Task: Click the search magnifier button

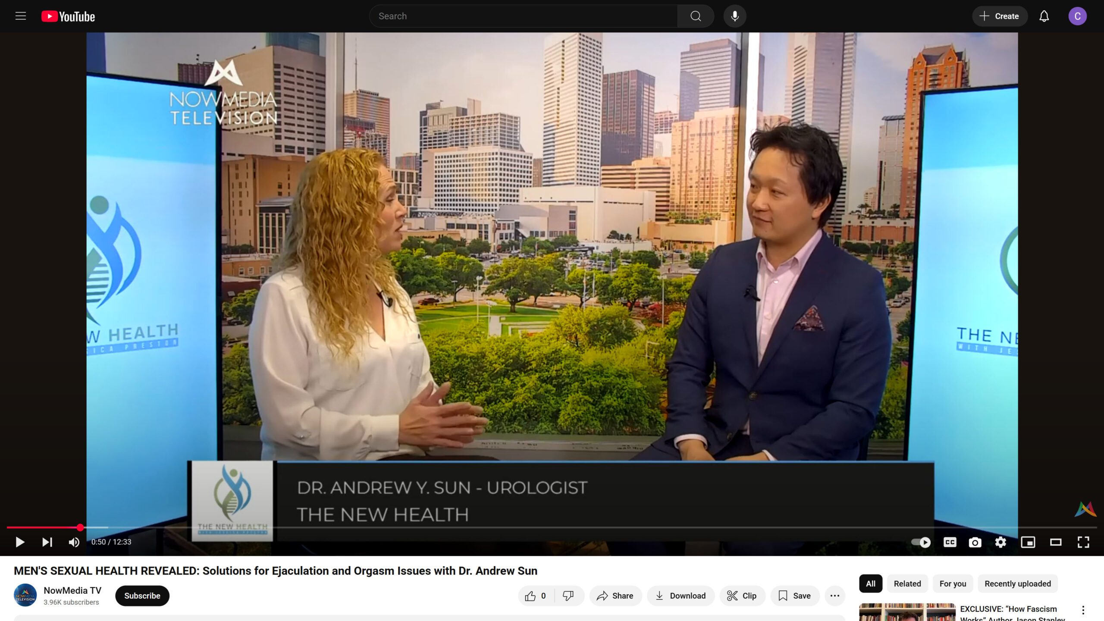Action: click(x=695, y=16)
